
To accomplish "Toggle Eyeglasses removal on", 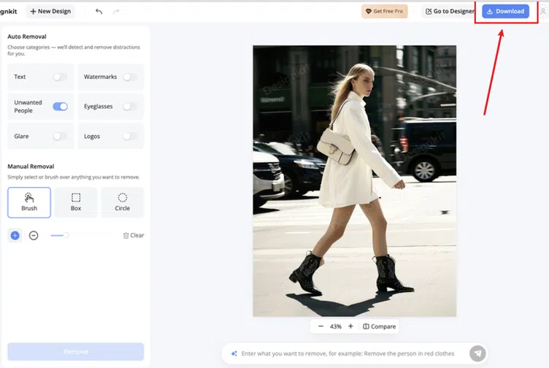I will coord(130,107).
